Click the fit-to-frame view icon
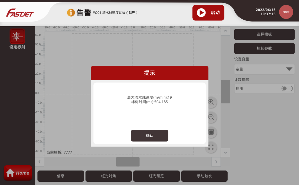The height and width of the screenshot is (185, 299). point(211,132)
